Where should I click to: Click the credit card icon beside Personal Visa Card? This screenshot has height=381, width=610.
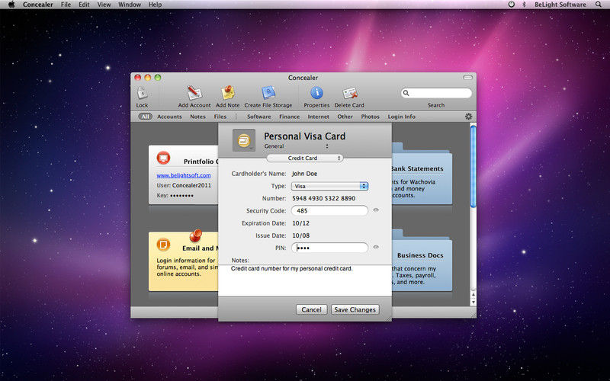point(244,140)
